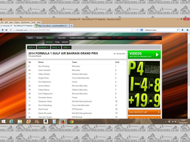Open the Edit menu
The width and height of the screenshot is (190, 142).
[6, 22]
